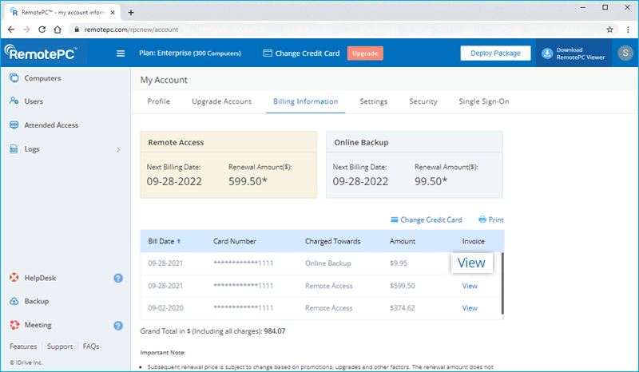Click the HelpDesk question mark help icon

pos(118,279)
